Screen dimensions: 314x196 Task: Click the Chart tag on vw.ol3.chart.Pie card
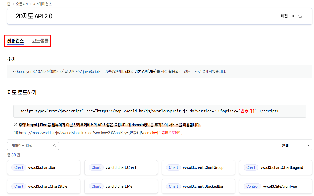(96, 186)
